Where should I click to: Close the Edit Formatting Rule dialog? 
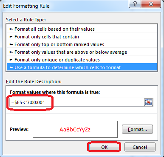coord(151,4)
